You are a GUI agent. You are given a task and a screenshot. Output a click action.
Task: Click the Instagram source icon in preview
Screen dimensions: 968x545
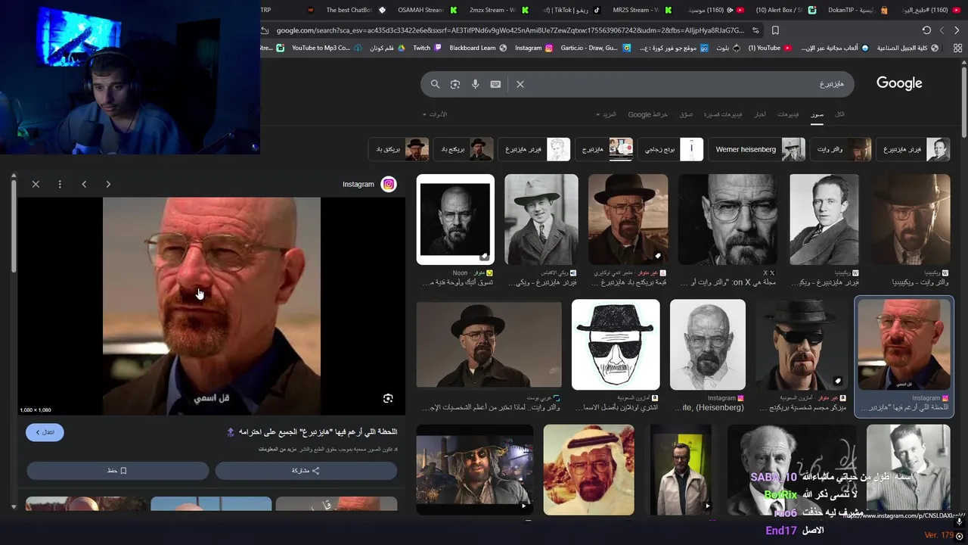click(x=389, y=184)
